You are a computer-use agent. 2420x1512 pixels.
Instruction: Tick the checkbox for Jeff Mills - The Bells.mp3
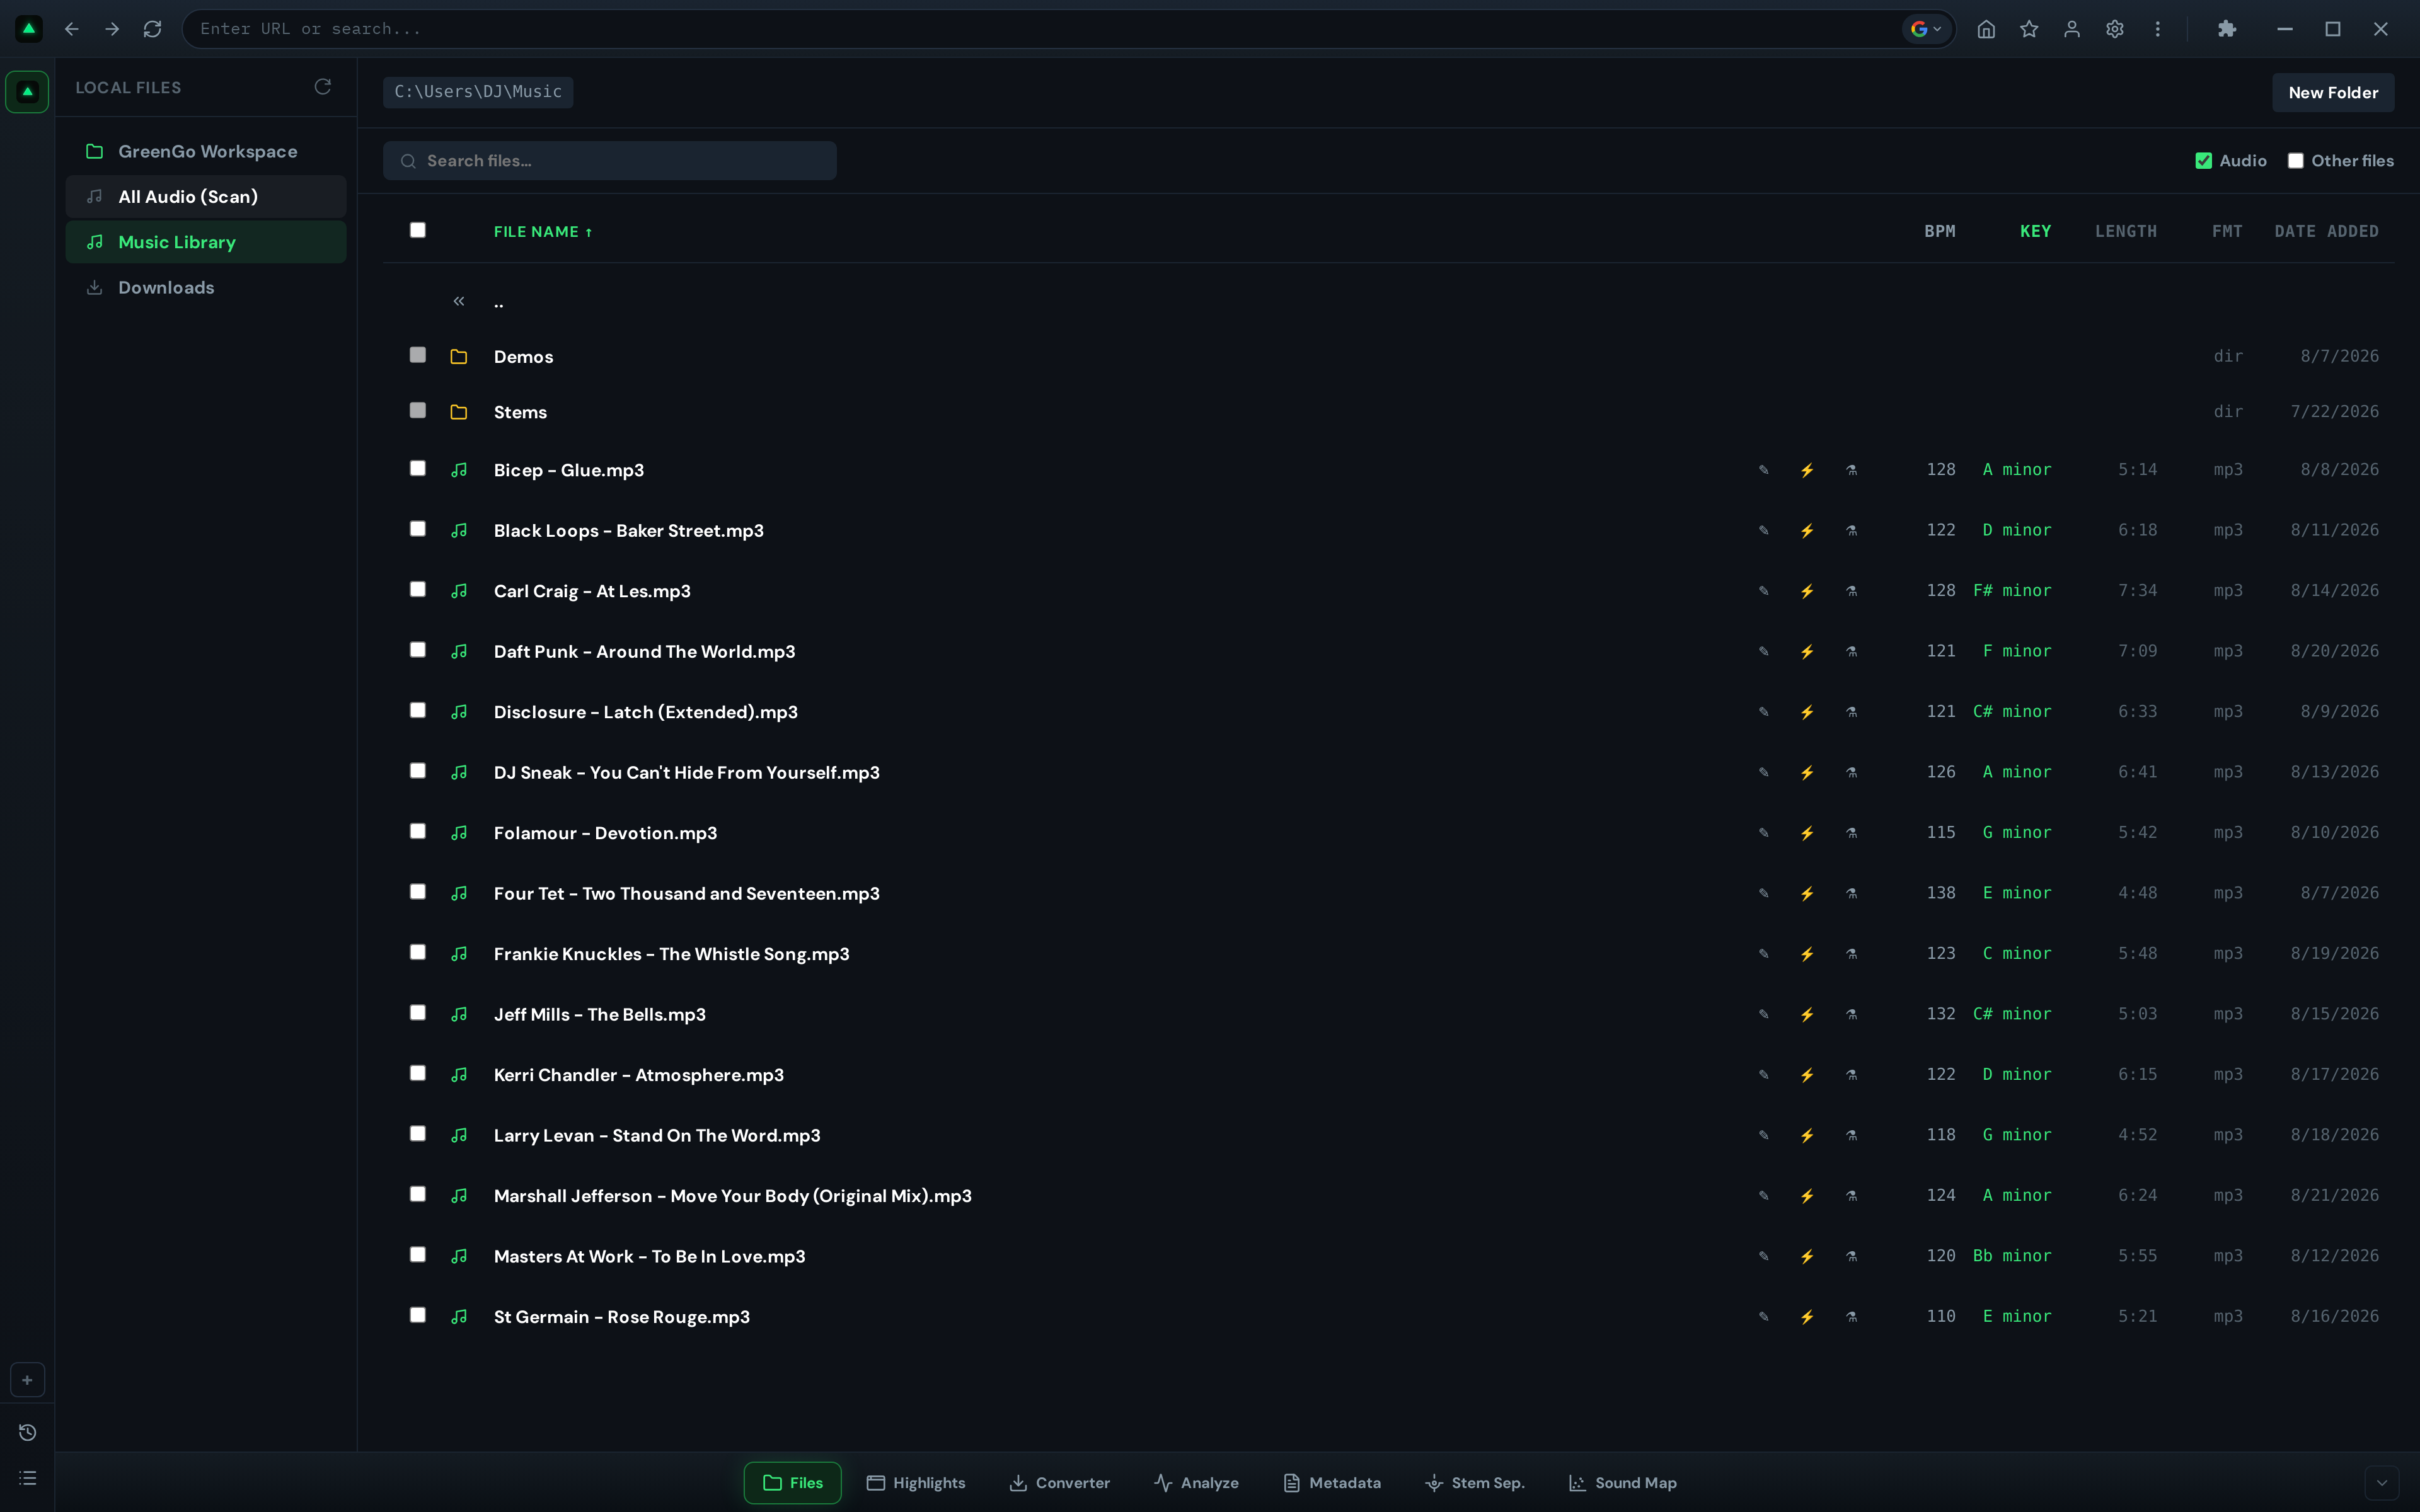tap(418, 1013)
